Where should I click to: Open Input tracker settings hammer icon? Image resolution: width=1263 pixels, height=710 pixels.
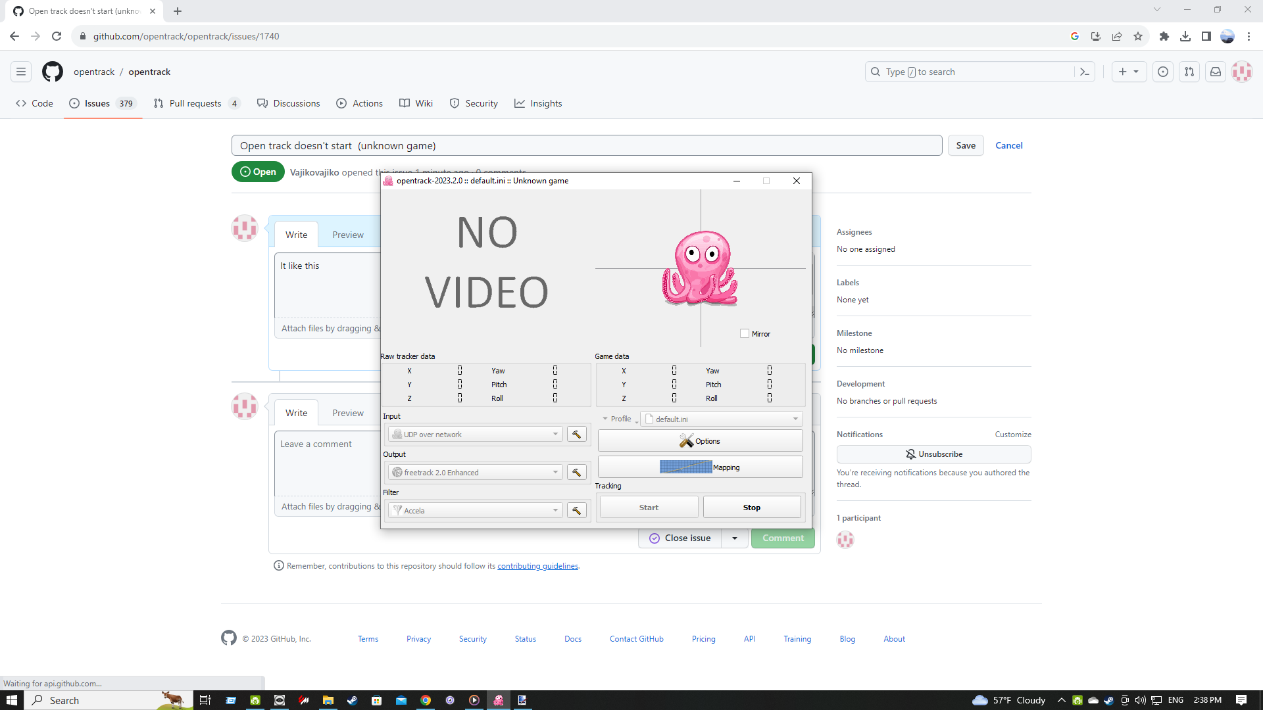[577, 435]
